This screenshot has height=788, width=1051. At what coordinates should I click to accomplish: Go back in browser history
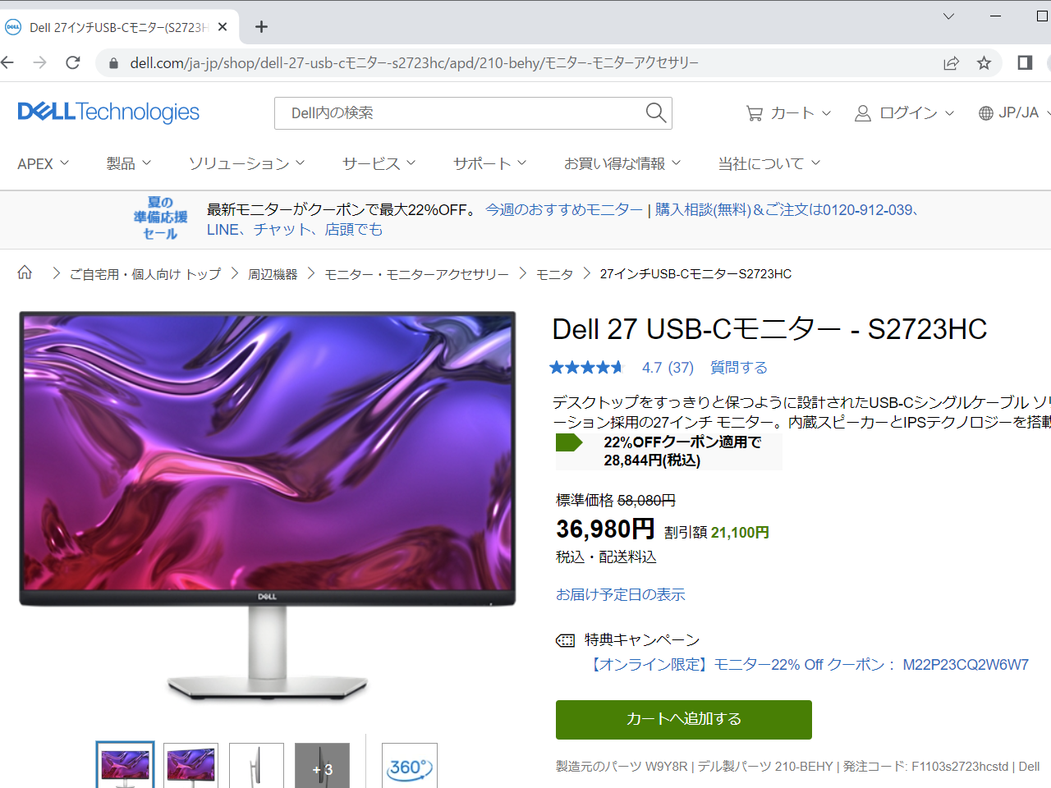pyautogui.click(x=7, y=62)
